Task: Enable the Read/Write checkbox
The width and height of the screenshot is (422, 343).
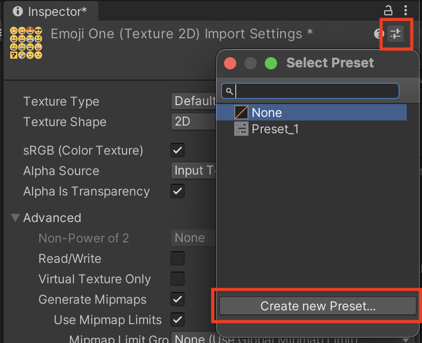Action: click(x=177, y=258)
